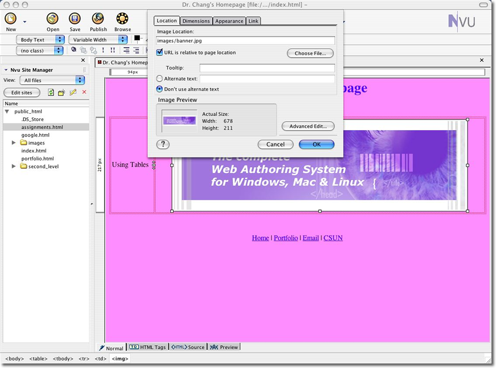Screen dimensions: 496x368
Task: Select assignments.html in the file tree
Action: click(x=42, y=127)
